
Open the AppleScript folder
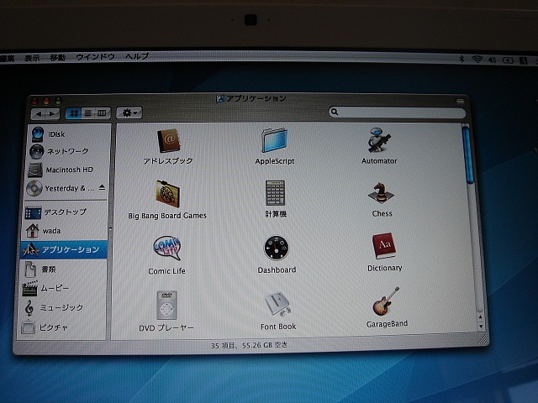point(278,140)
